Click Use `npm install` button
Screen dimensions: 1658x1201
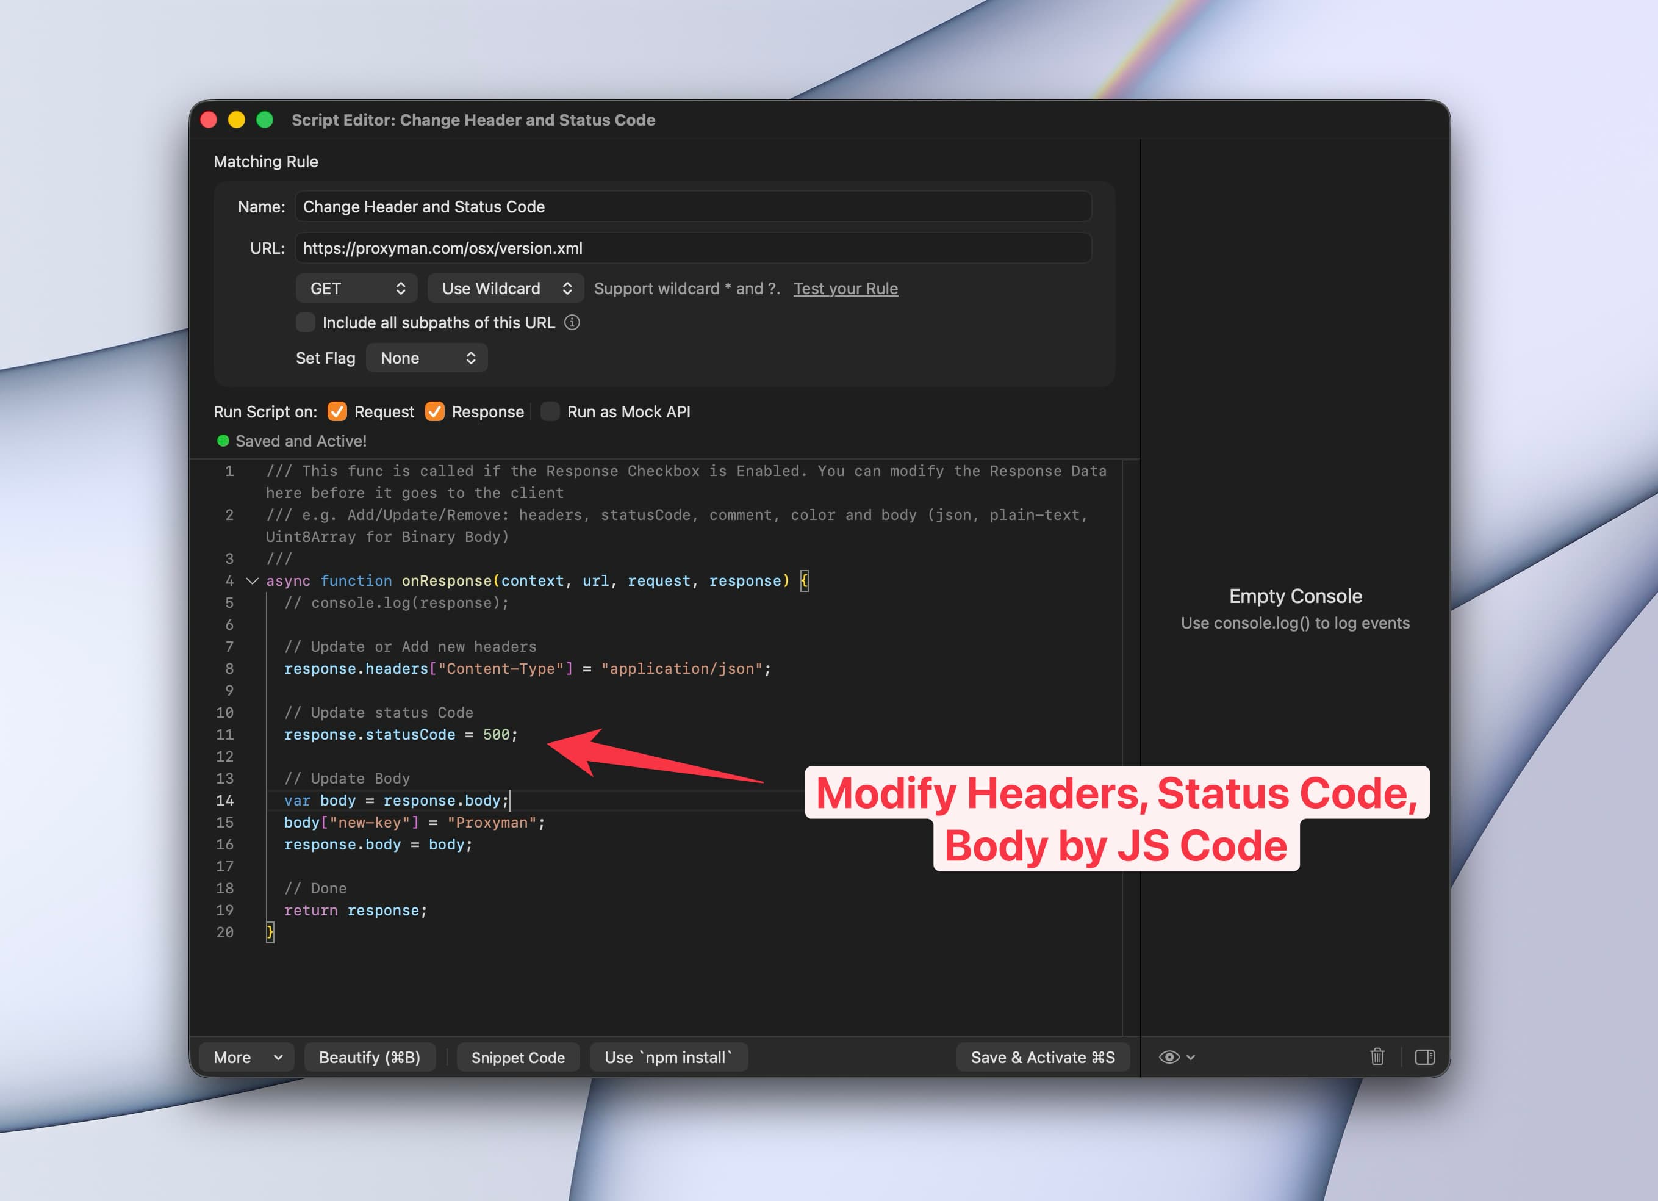pyautogui.click(x=668, y=1057)
